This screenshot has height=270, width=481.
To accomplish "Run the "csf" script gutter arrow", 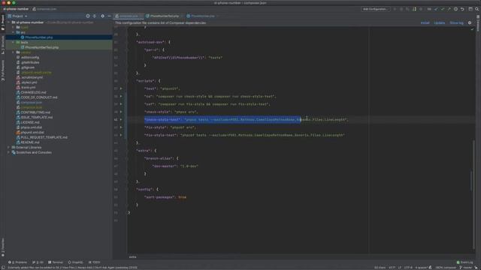I will [x=121, y=104].
